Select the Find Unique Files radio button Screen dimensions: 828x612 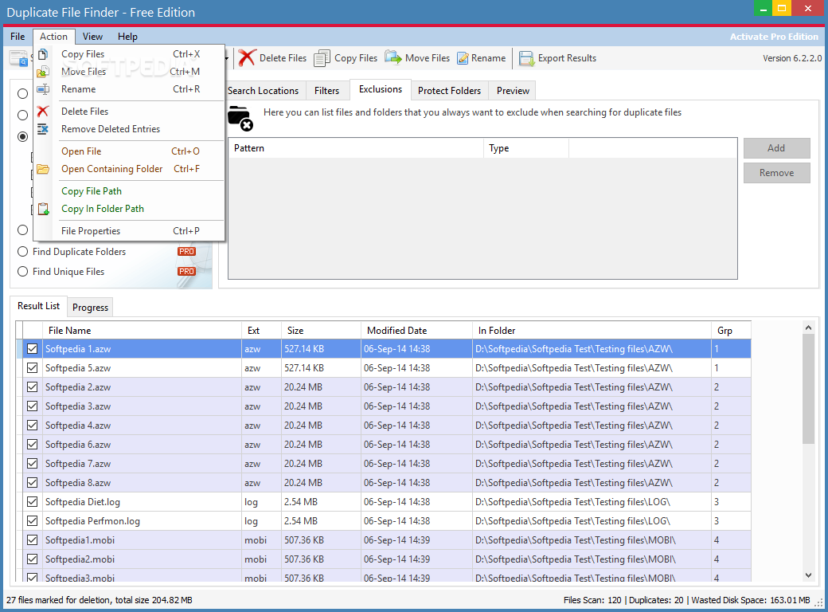(23, 272)
